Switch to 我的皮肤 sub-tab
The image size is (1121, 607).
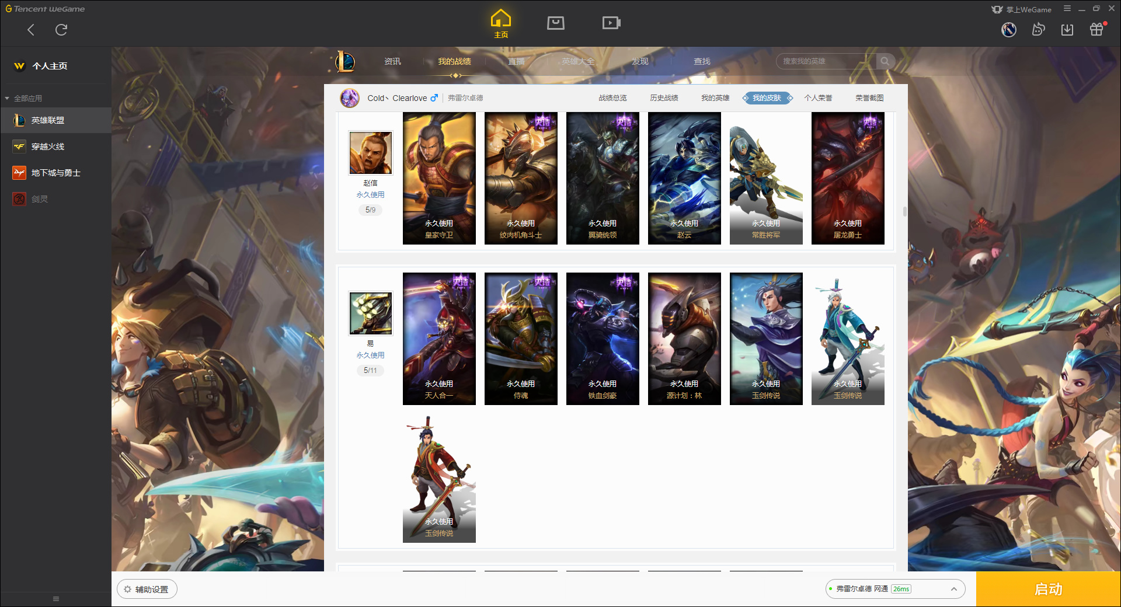(767, 98)
